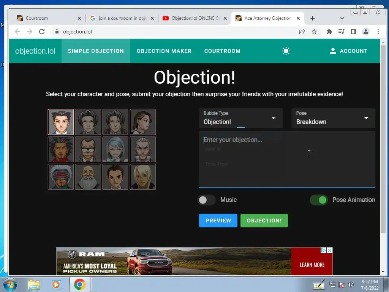The image size is (389, 292).
Task: Click Learn More on the RAM ad
Action: click(x=312, y=265)
